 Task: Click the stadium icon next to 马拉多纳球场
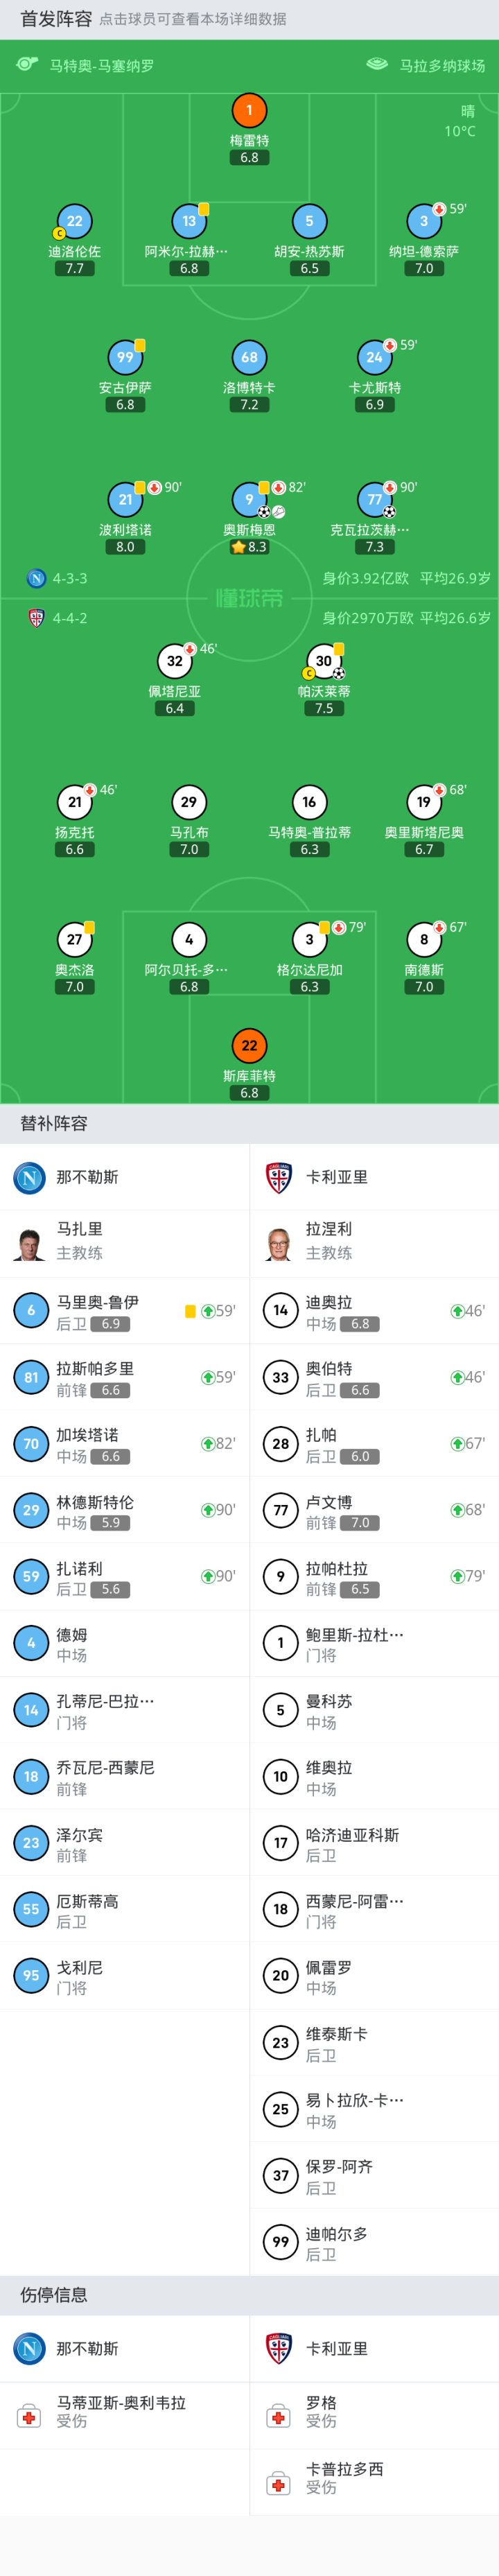click(377, 65)
